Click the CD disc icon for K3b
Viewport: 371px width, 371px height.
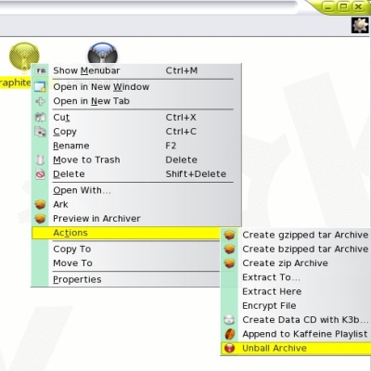229,320
